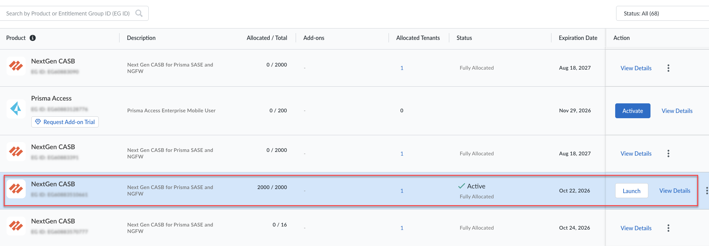Click the search by Product or EG ID field
The width and height of the screenshot is (709, 246).
[68, 13]
